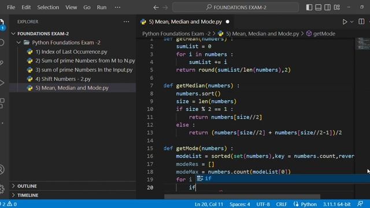The height and width of the screenshot is (208, 370).
Task: Open 1) Index of Last Occurrence.py
Action: click(71, 51)
